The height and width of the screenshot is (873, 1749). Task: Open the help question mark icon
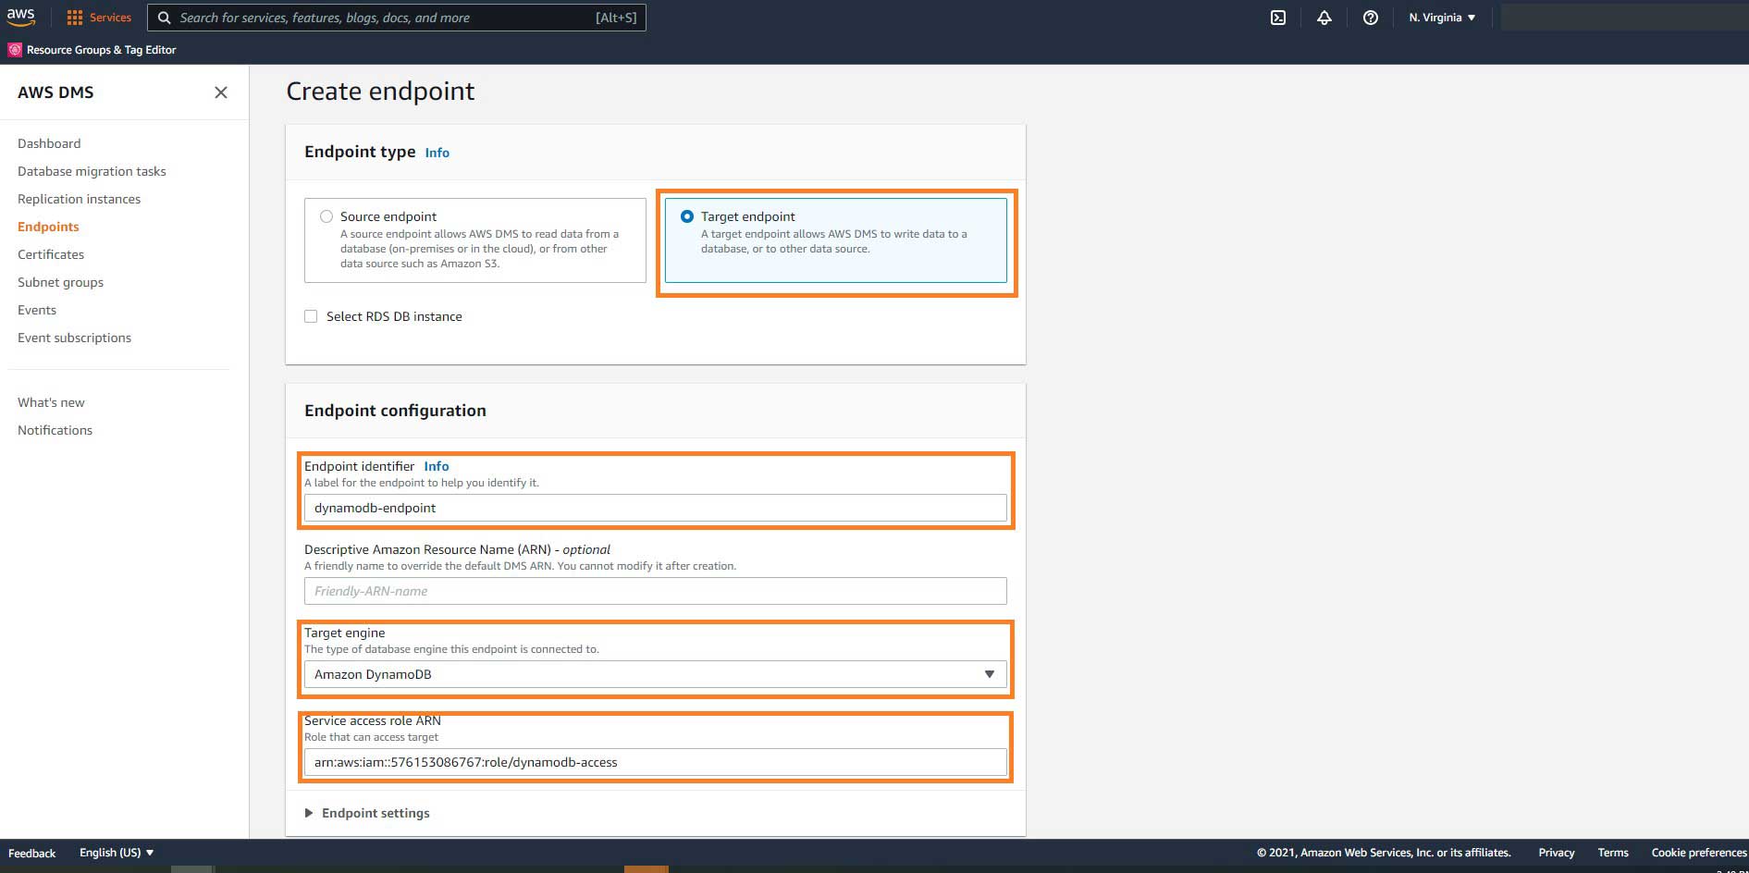point(1371,18)
